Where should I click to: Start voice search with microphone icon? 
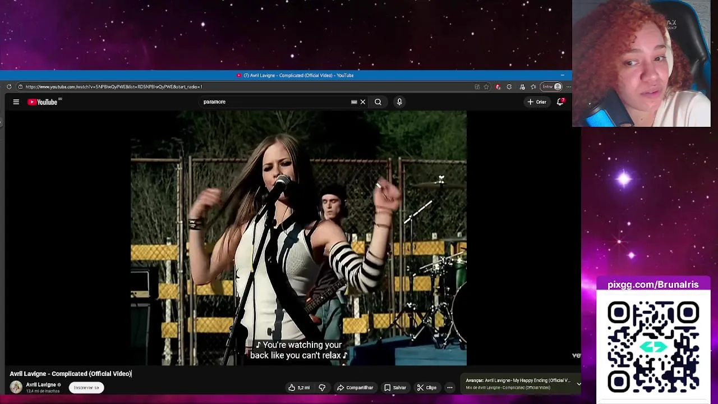click(399, 102)
